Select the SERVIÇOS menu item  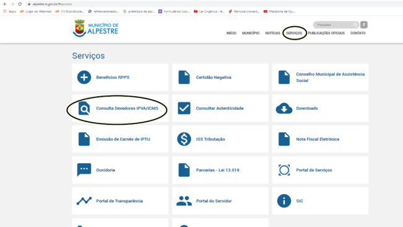294,33
